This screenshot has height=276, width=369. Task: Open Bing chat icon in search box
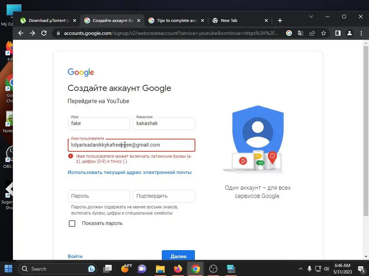coord(91,269)
